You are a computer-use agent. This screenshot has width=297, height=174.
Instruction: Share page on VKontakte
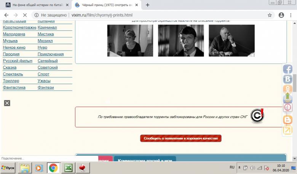pos(287,79)
